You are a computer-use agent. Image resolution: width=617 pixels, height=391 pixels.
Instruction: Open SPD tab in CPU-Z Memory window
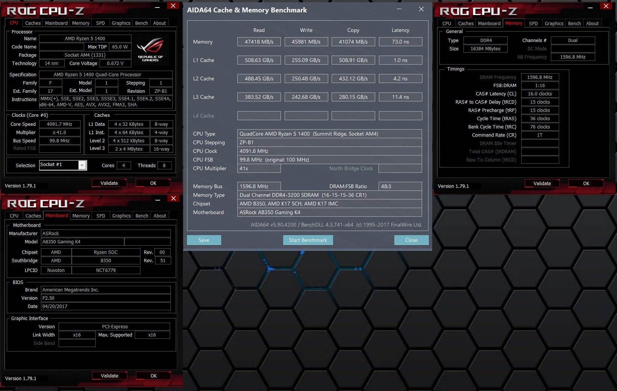pos(533,23)
